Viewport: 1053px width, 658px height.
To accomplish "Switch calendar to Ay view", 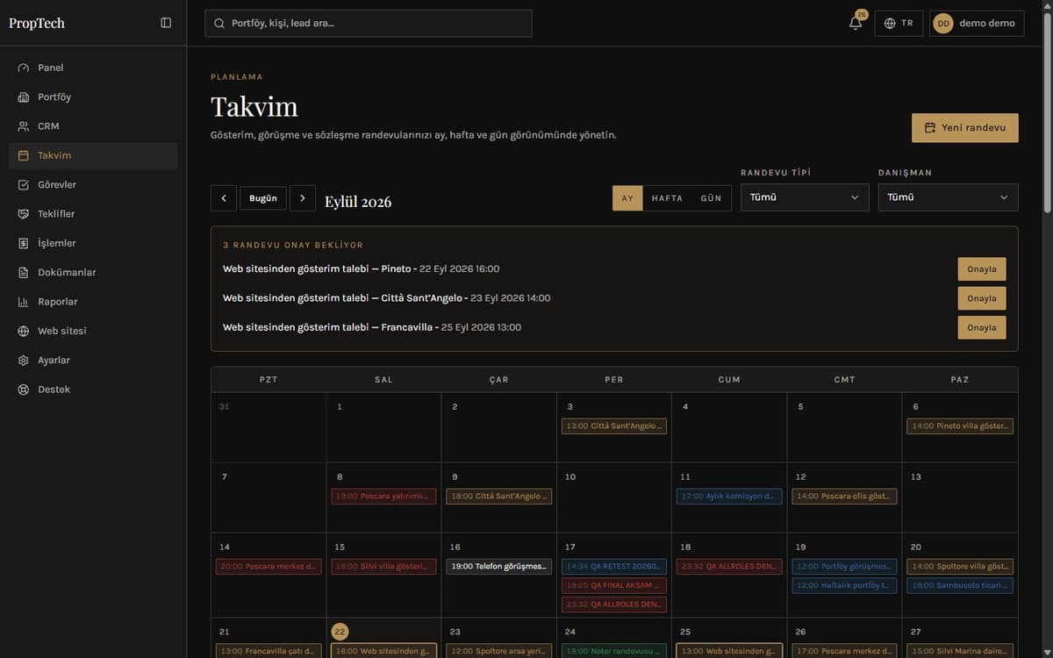I will 627,198.
